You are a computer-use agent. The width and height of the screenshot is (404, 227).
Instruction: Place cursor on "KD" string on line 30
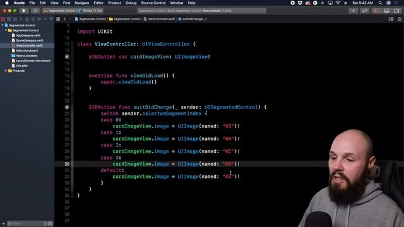229,164
